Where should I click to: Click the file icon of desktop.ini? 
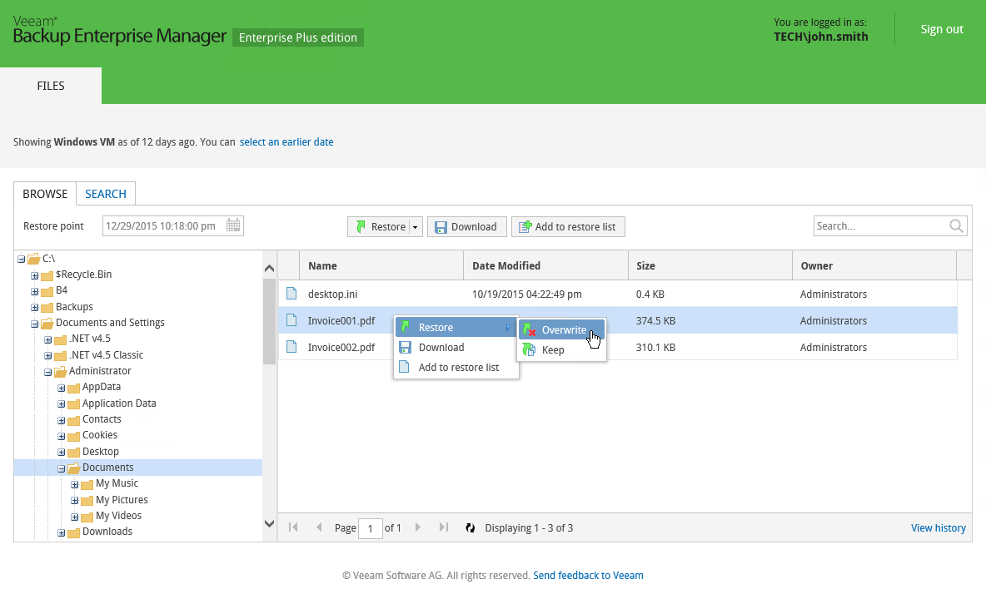pos(291,293)
